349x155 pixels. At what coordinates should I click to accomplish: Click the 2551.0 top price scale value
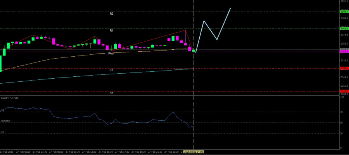click(x=344, y=2)
